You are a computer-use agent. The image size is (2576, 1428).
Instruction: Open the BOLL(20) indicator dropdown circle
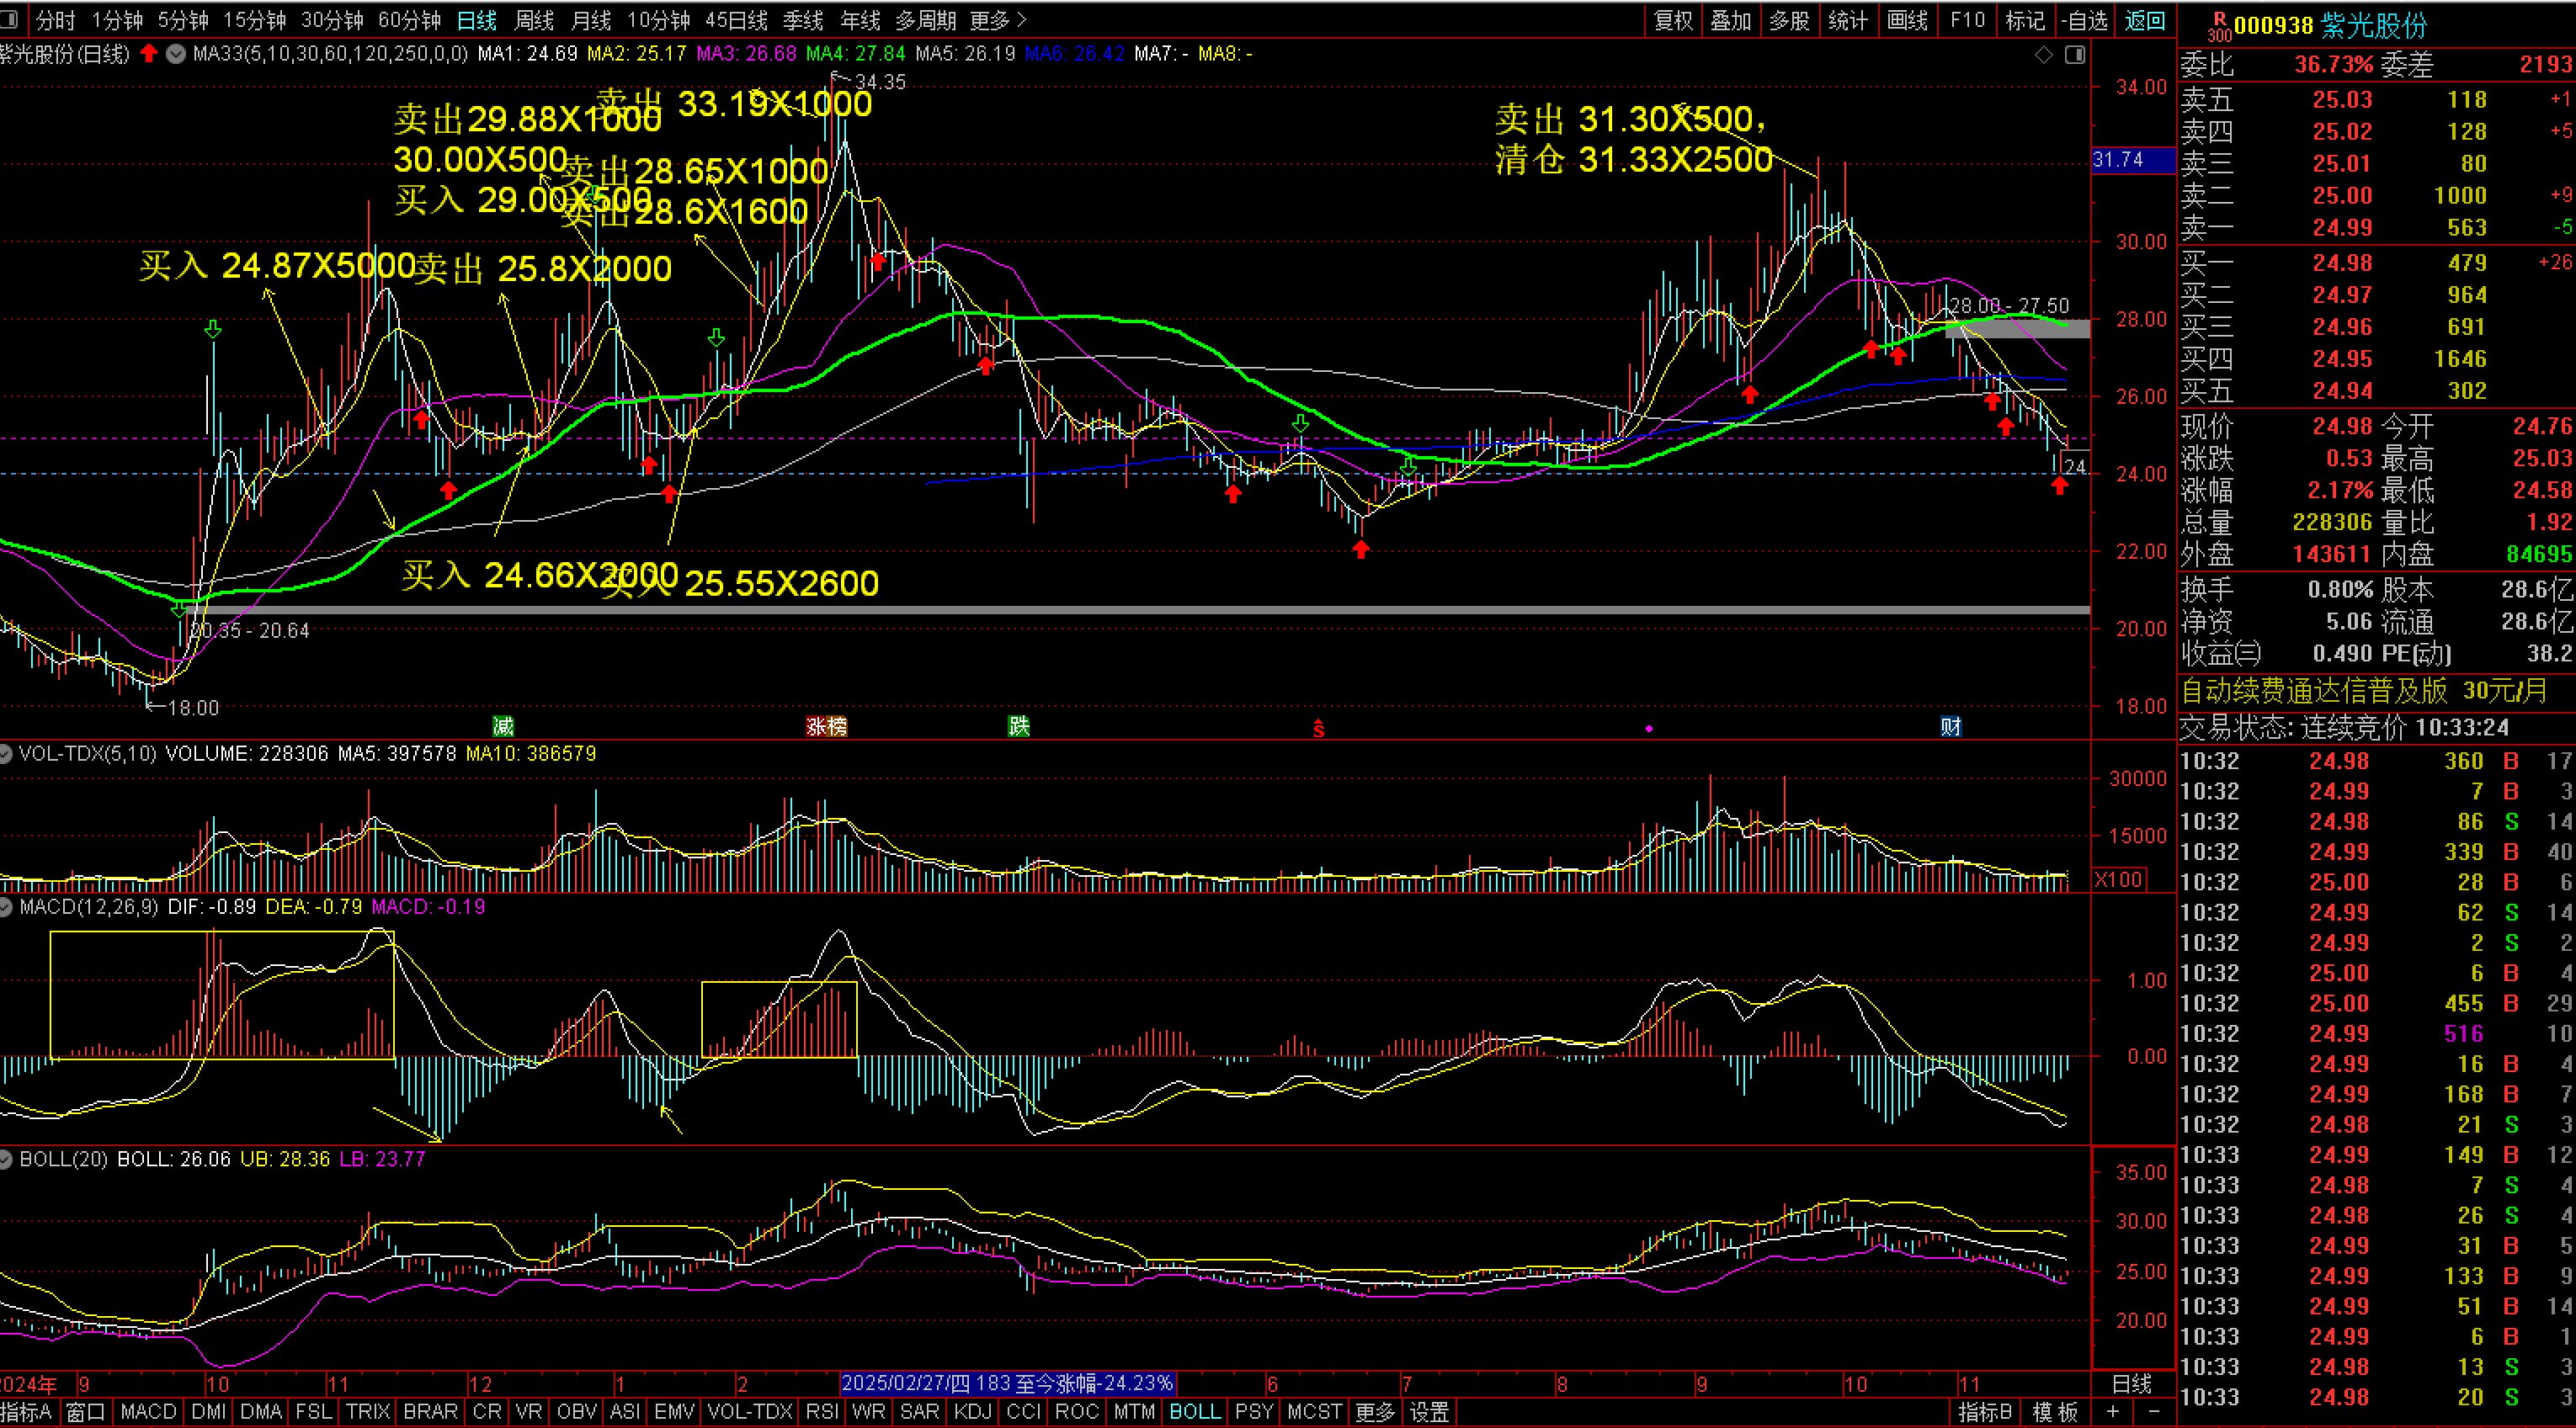click(6, 1160)
